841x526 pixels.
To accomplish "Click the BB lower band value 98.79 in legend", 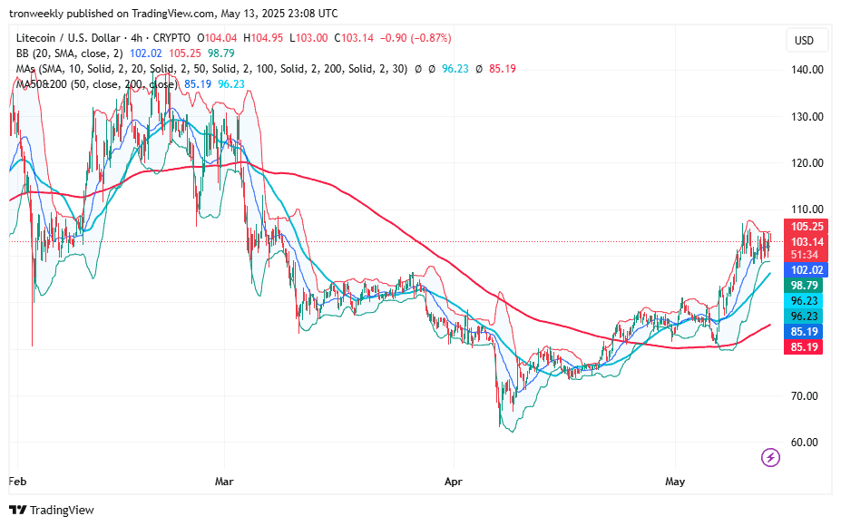I will coord(221,54).
